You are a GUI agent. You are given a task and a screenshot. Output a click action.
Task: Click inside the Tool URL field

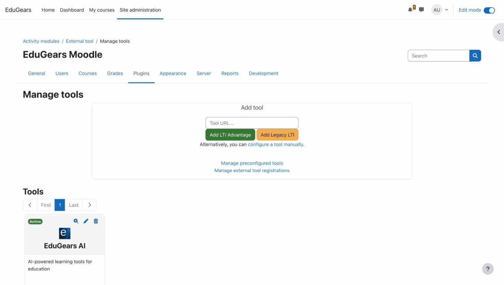click(x=252, y=123)
